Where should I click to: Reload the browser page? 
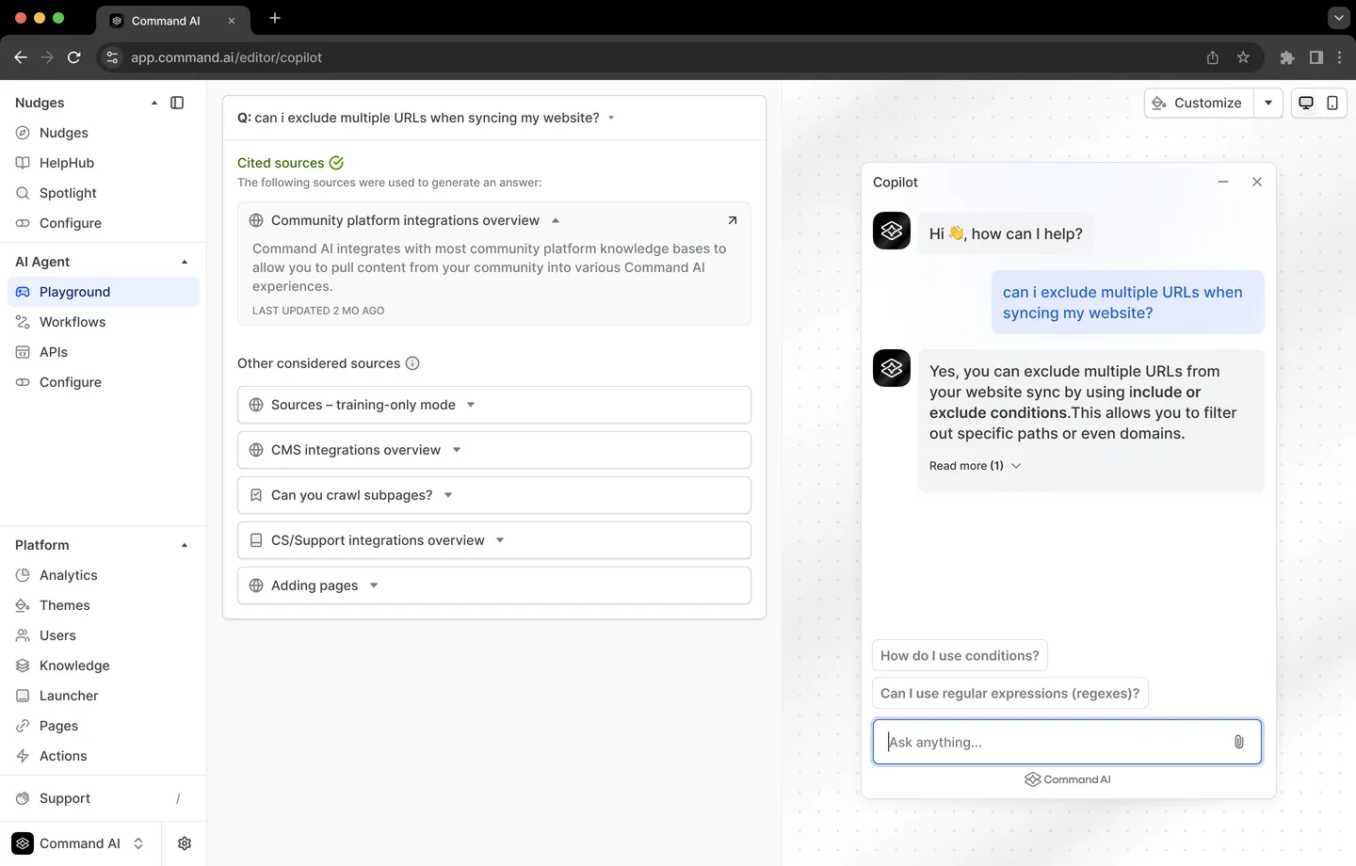(x=73, y=57)
